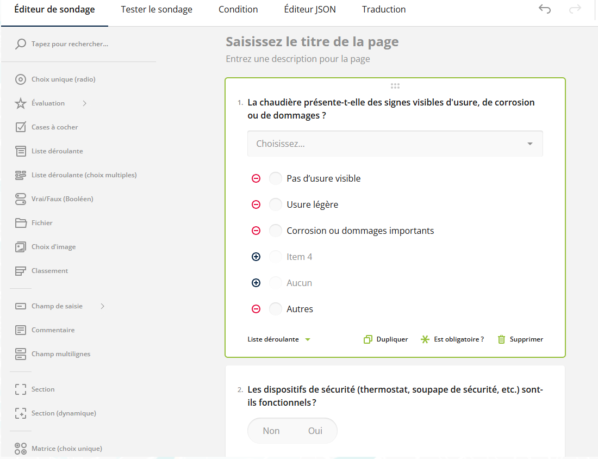Edit the 'Autres' choice label

pyautogui.click(x=300, y=309)
